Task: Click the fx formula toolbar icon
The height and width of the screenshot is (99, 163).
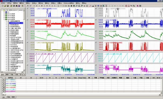Action: pos(28,6)
